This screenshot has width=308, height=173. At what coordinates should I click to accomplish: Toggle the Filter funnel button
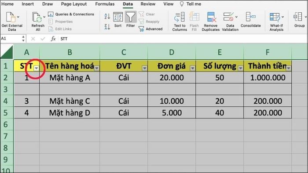click(x=131, y=20)
